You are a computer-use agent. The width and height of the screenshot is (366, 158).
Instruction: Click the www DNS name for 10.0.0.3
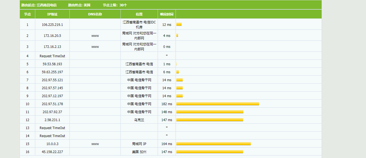95,144
